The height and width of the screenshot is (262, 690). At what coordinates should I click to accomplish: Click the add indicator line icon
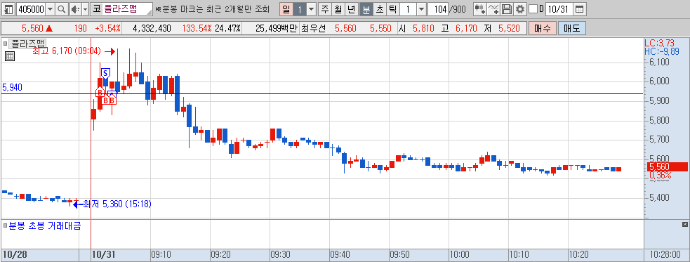[494, 9]
